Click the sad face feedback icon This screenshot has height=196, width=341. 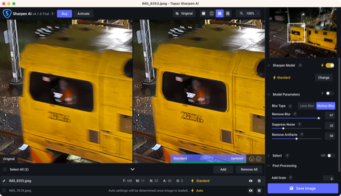(x=259, y=159)
